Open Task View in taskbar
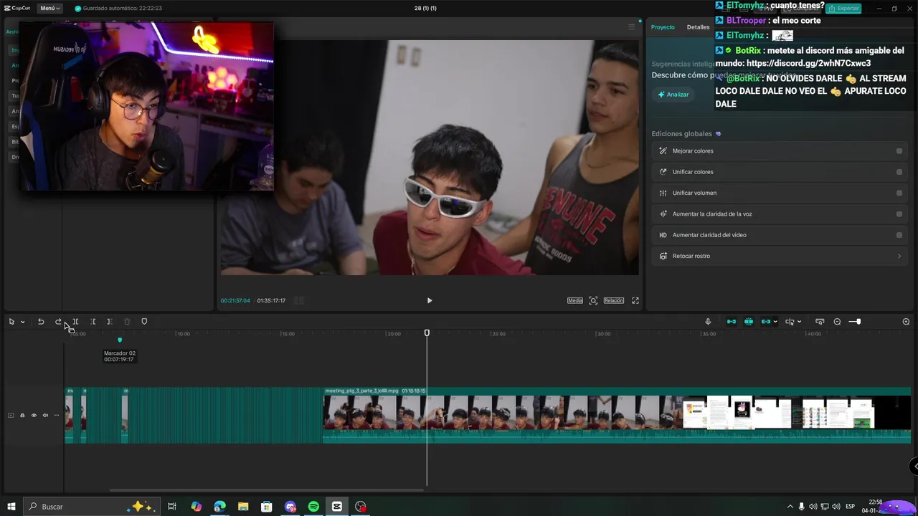The height and width of the screenshot is (516, 918). [x=172, y=507]
